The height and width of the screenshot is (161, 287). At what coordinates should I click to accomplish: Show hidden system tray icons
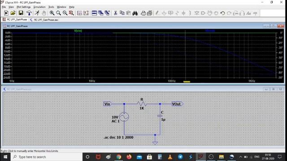click(x=240, y=157)
